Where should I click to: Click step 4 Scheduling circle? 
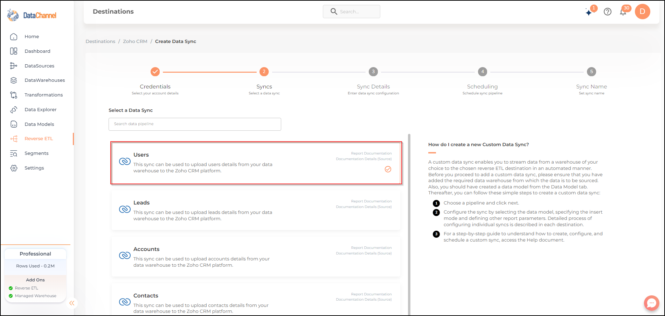482,72
